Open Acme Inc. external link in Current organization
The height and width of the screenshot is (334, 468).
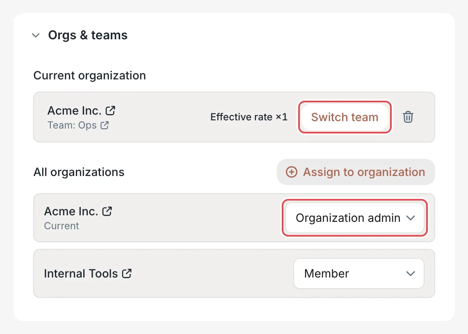110,111
